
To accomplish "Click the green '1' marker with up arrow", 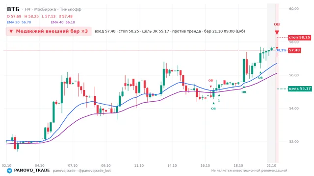I will click(219, 98).
